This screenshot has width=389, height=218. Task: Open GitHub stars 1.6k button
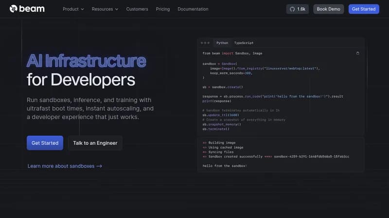pyautogui.click(x=298, y=9)
